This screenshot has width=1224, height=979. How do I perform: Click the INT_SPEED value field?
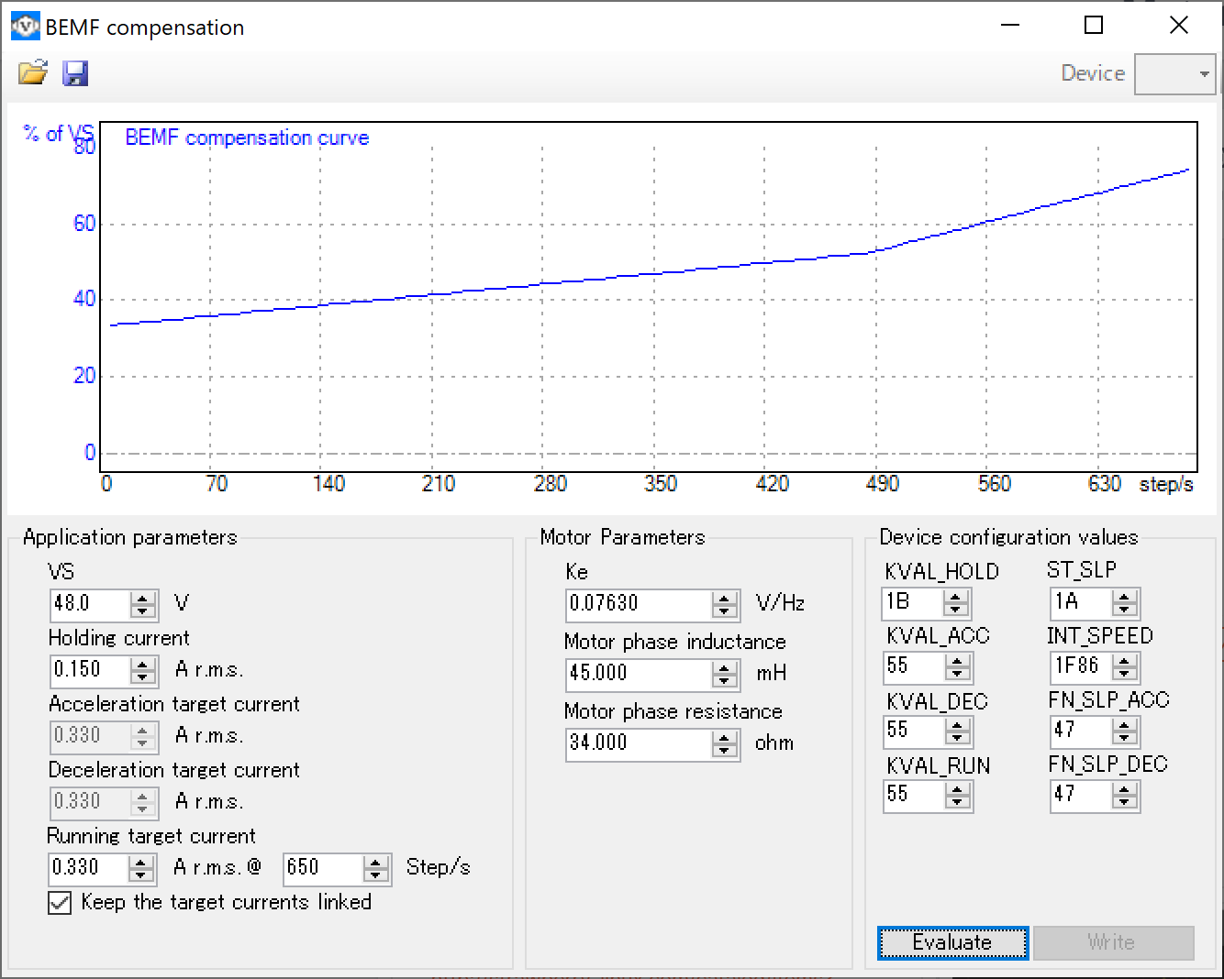pyautogui.click(x=1081, y=666)
